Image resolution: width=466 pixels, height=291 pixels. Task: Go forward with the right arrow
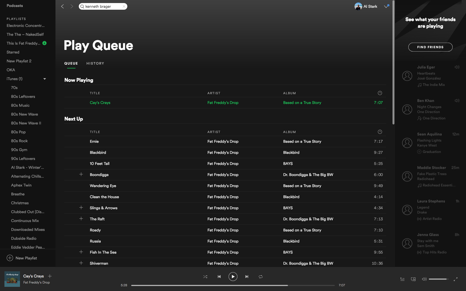tap(72, 6)
